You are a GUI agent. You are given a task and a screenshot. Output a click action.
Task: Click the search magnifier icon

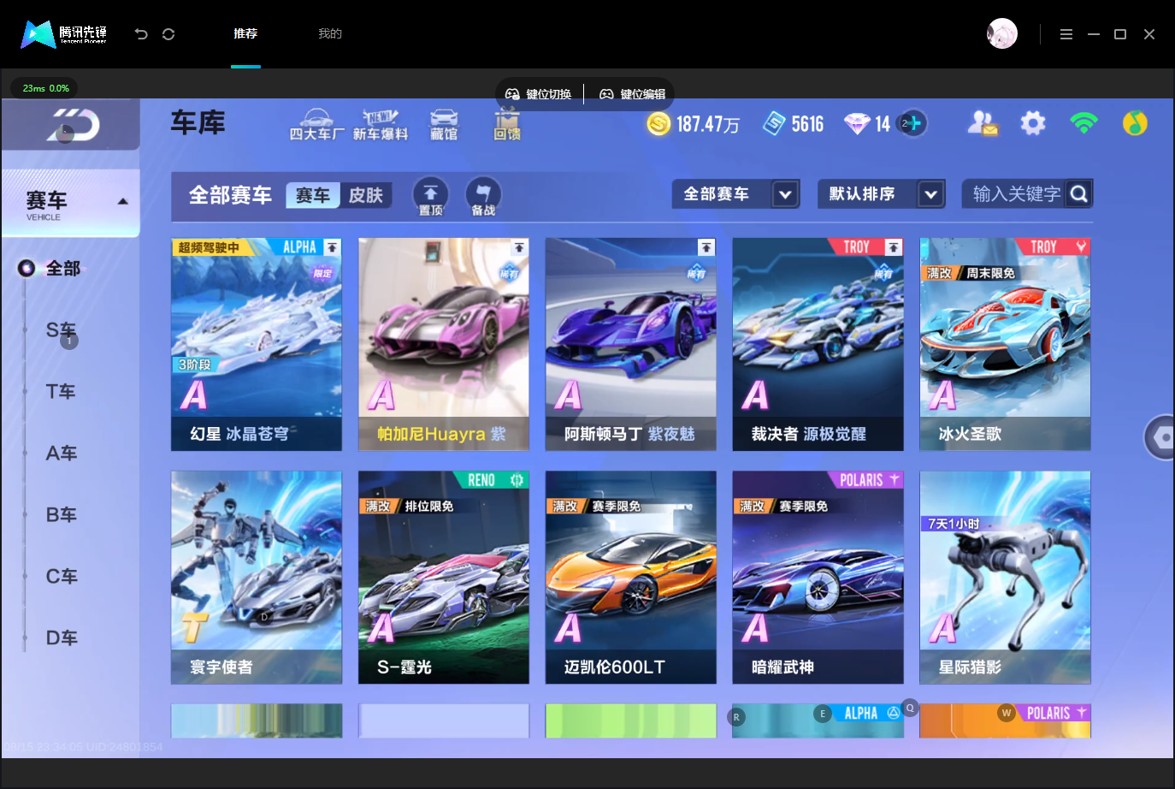pos(1079,194)
